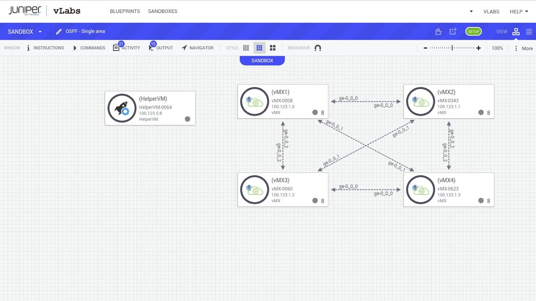Screen dimensions: 536x301
Task: Click the hand stop icon in blue bar
Action: [x=438, y=32]
